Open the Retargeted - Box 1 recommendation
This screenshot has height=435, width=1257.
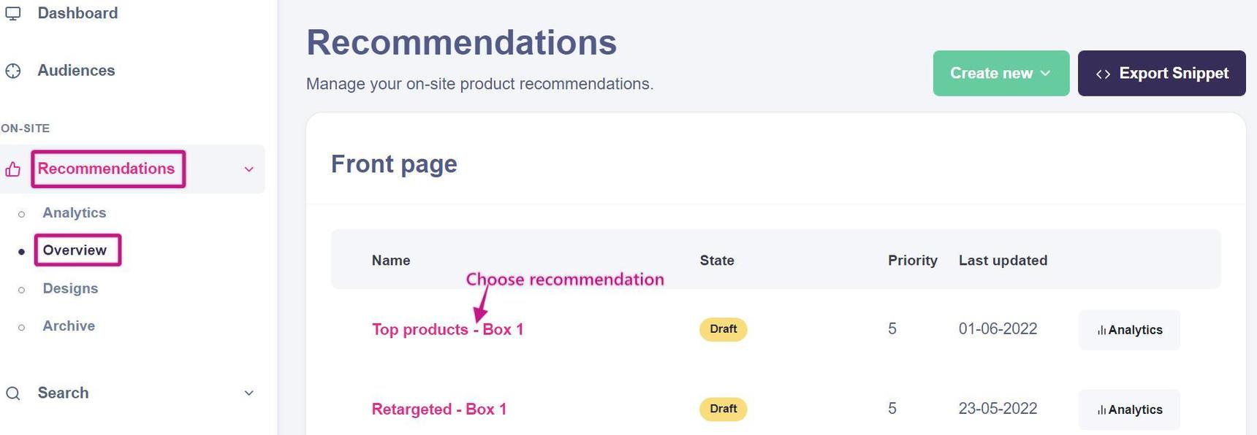(438, 409)
